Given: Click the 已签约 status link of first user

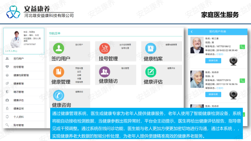Looking at the screenshot, I should tap(220, 54).
